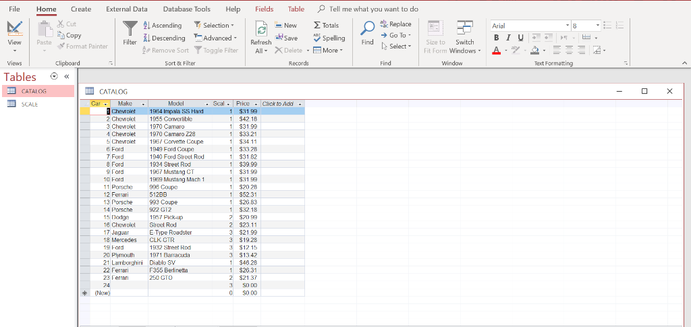
Task: Click the Refresh All icon
Action: pos(261,29)
